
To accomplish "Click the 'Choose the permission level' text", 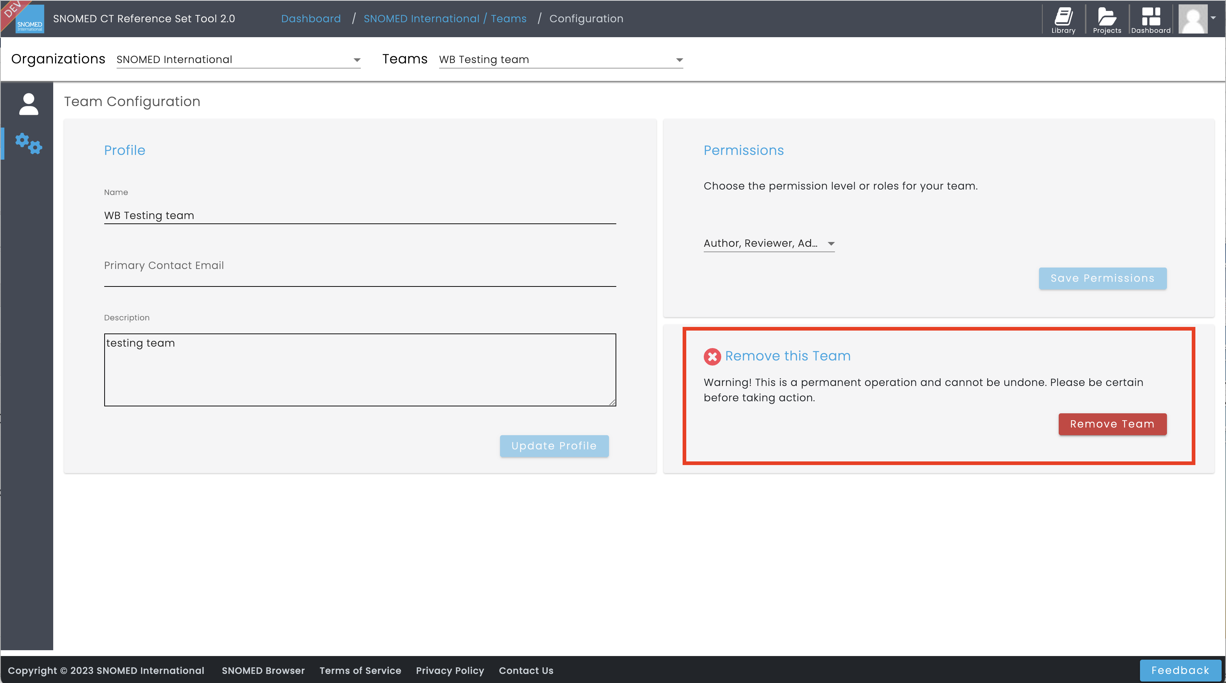I will click(x=840, y=186).
